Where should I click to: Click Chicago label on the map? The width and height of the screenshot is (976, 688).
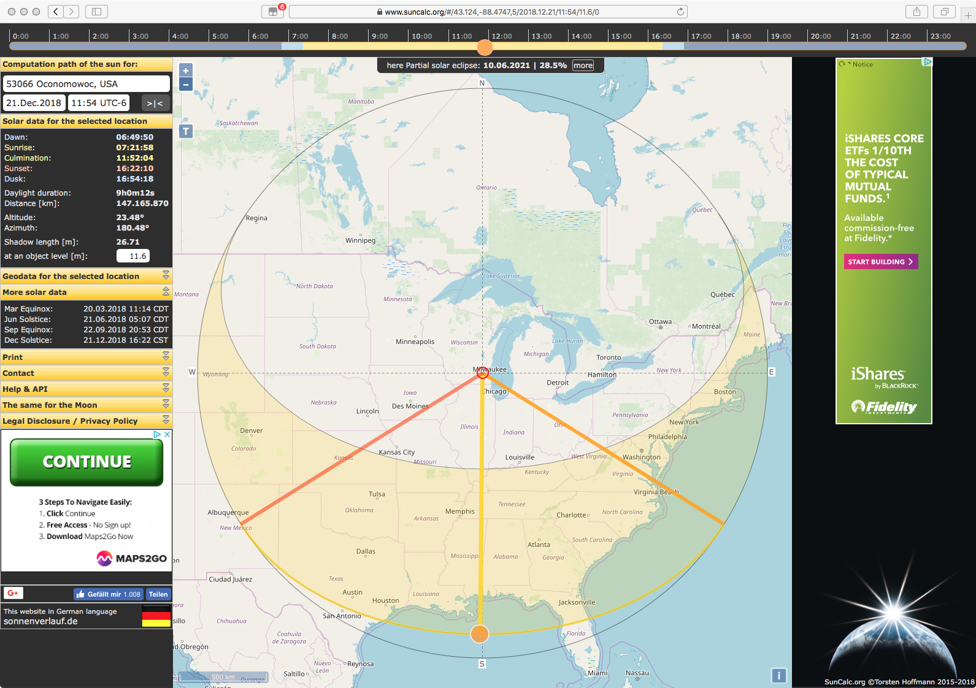click(495, 391)
